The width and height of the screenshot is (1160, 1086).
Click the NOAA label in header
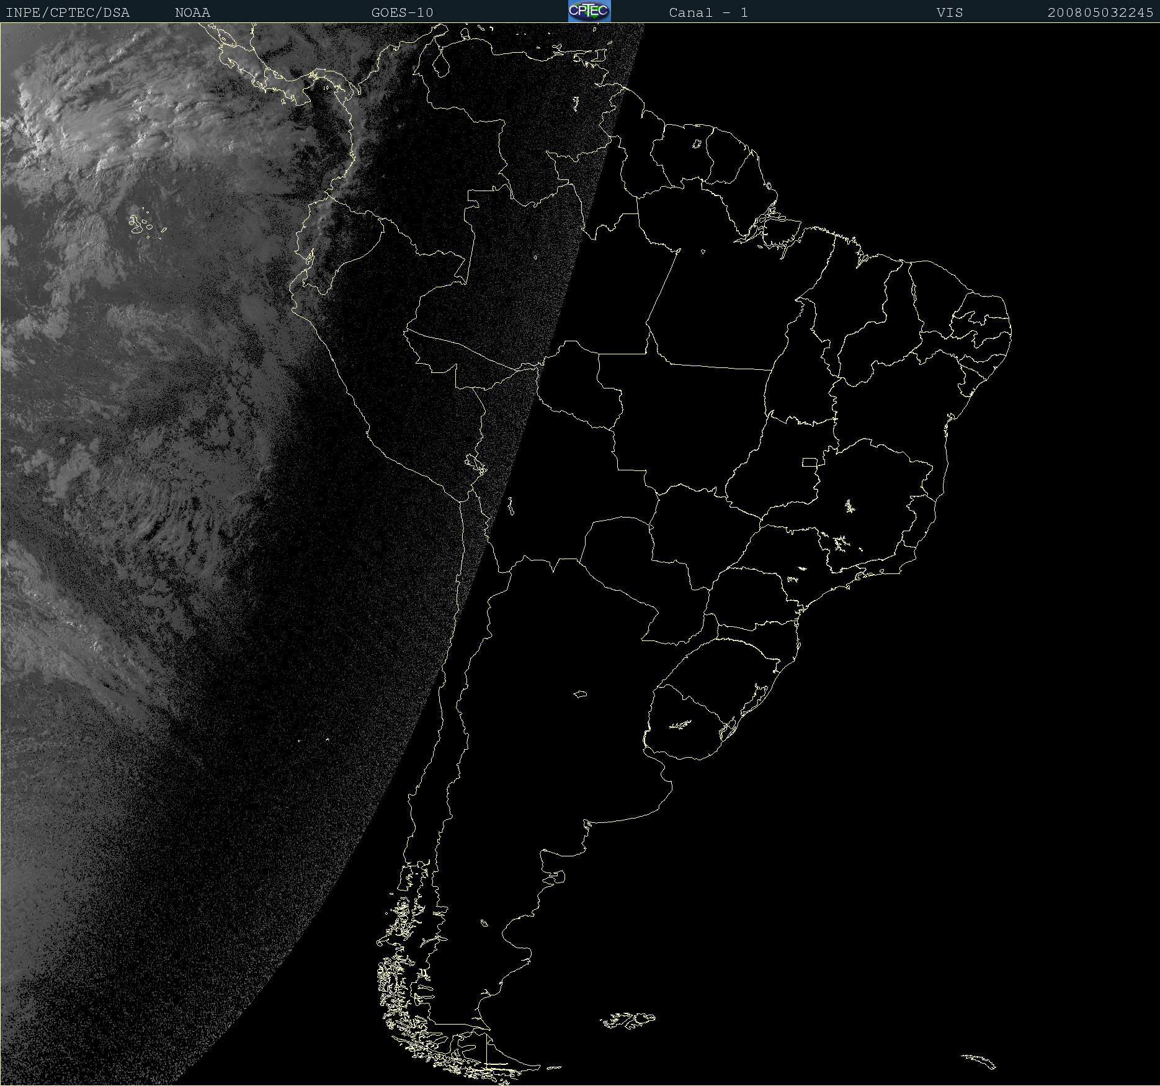193,12
